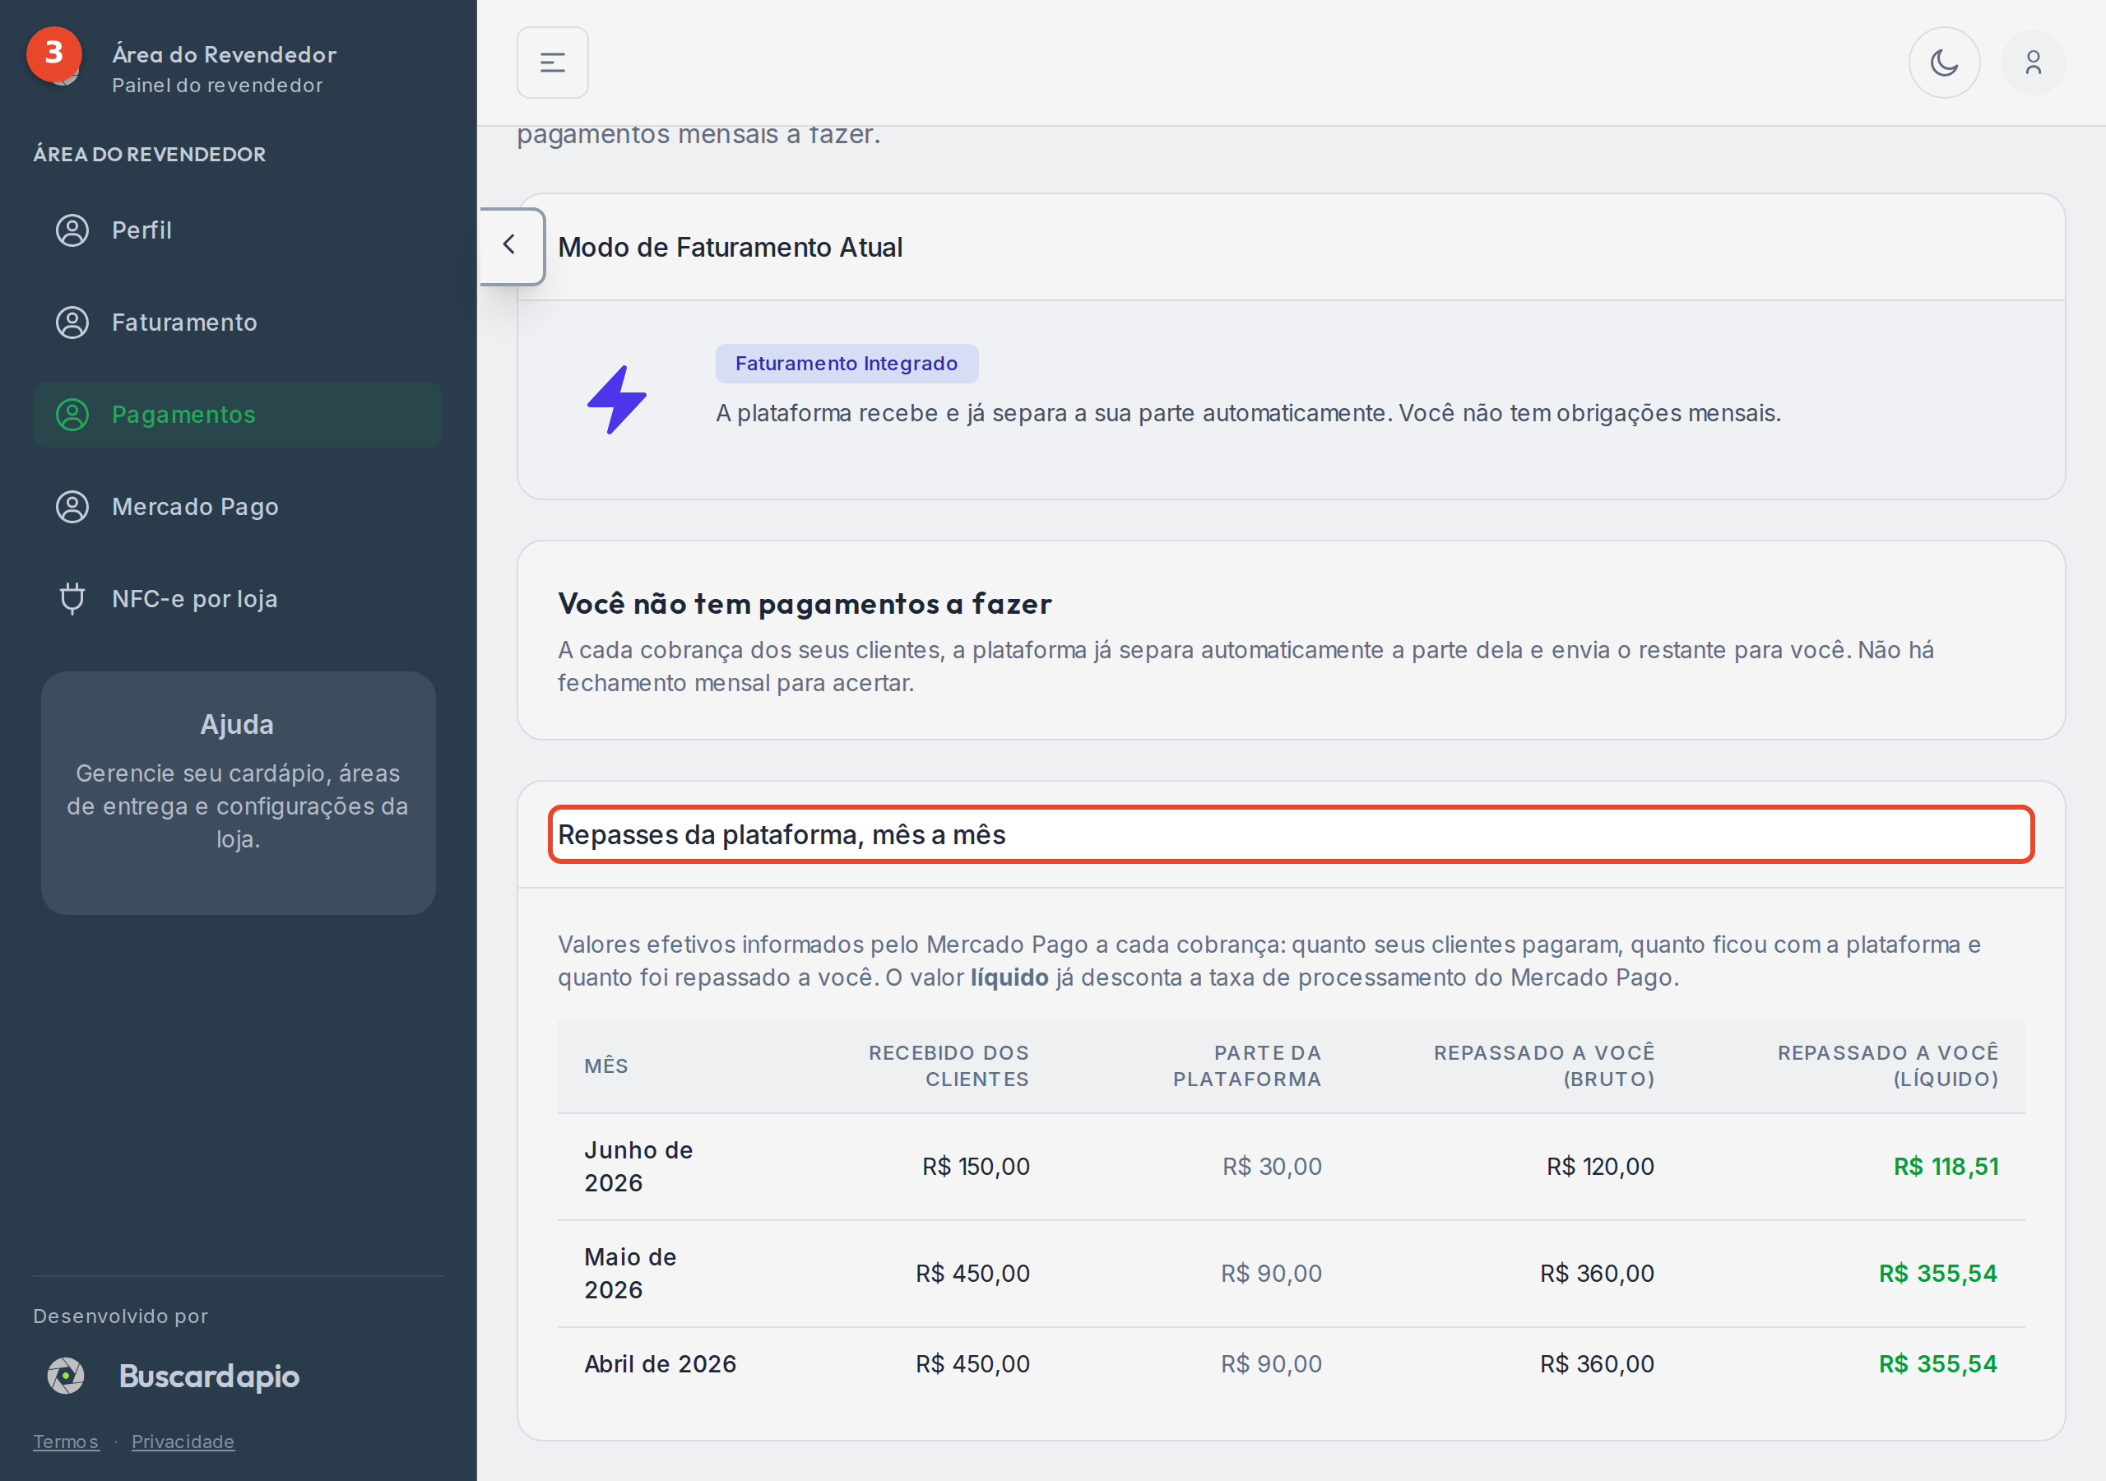Click R$ 450,00 in Abril row
This screenshot has width=2106, height=1481.
(x=972, y=1363)
